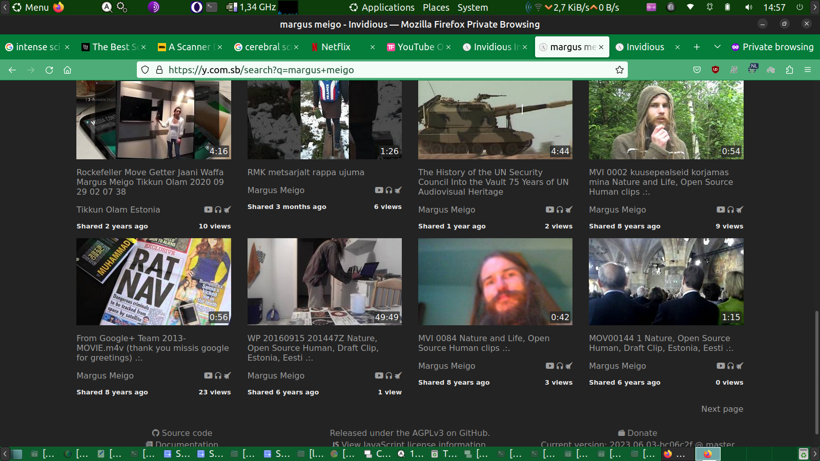Image resolution: width=820 pixels, height=461 pixels.
Task: Click the Save to Pocket icon
Action: click(697, 70)
